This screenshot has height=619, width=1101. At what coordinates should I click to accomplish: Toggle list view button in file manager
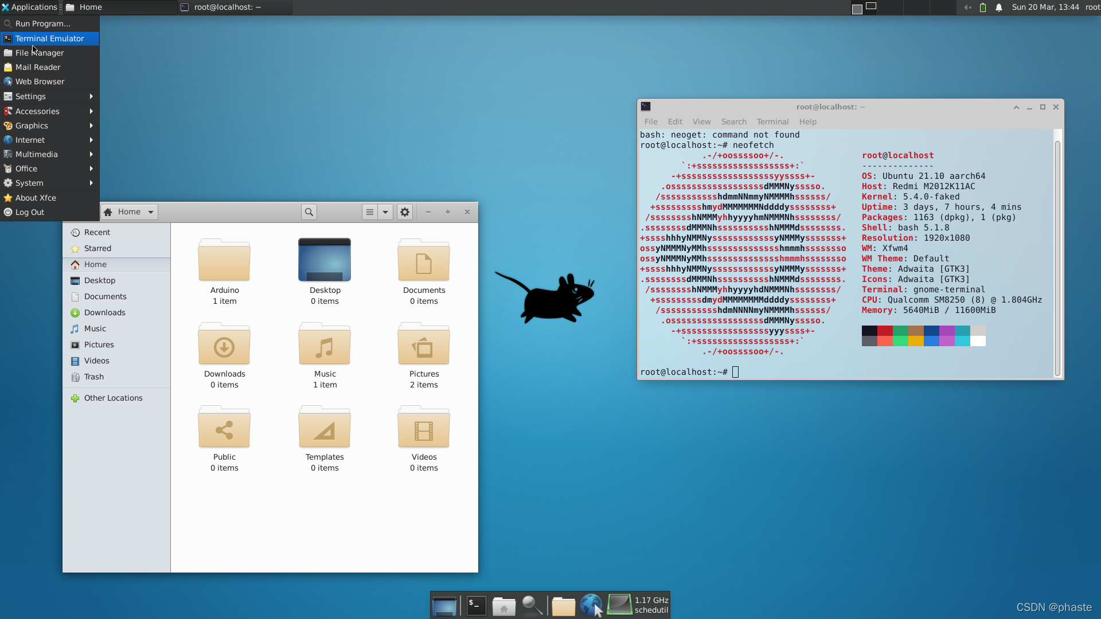pyautogui.click(x=370, y=212)
